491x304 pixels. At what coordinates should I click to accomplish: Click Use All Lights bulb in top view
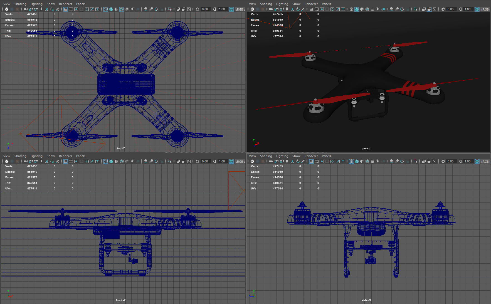click(132, 9)
